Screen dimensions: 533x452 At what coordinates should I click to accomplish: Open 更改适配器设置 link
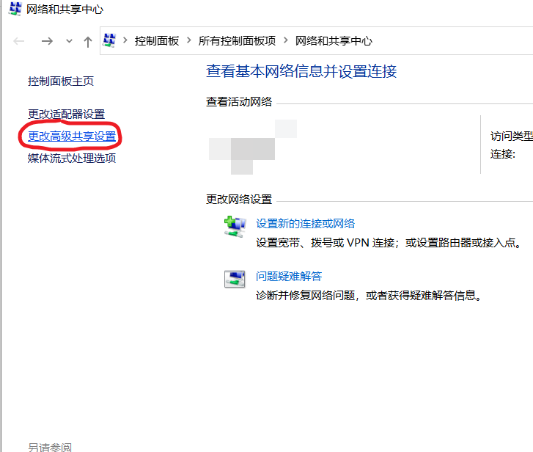[x=66, y=114]
